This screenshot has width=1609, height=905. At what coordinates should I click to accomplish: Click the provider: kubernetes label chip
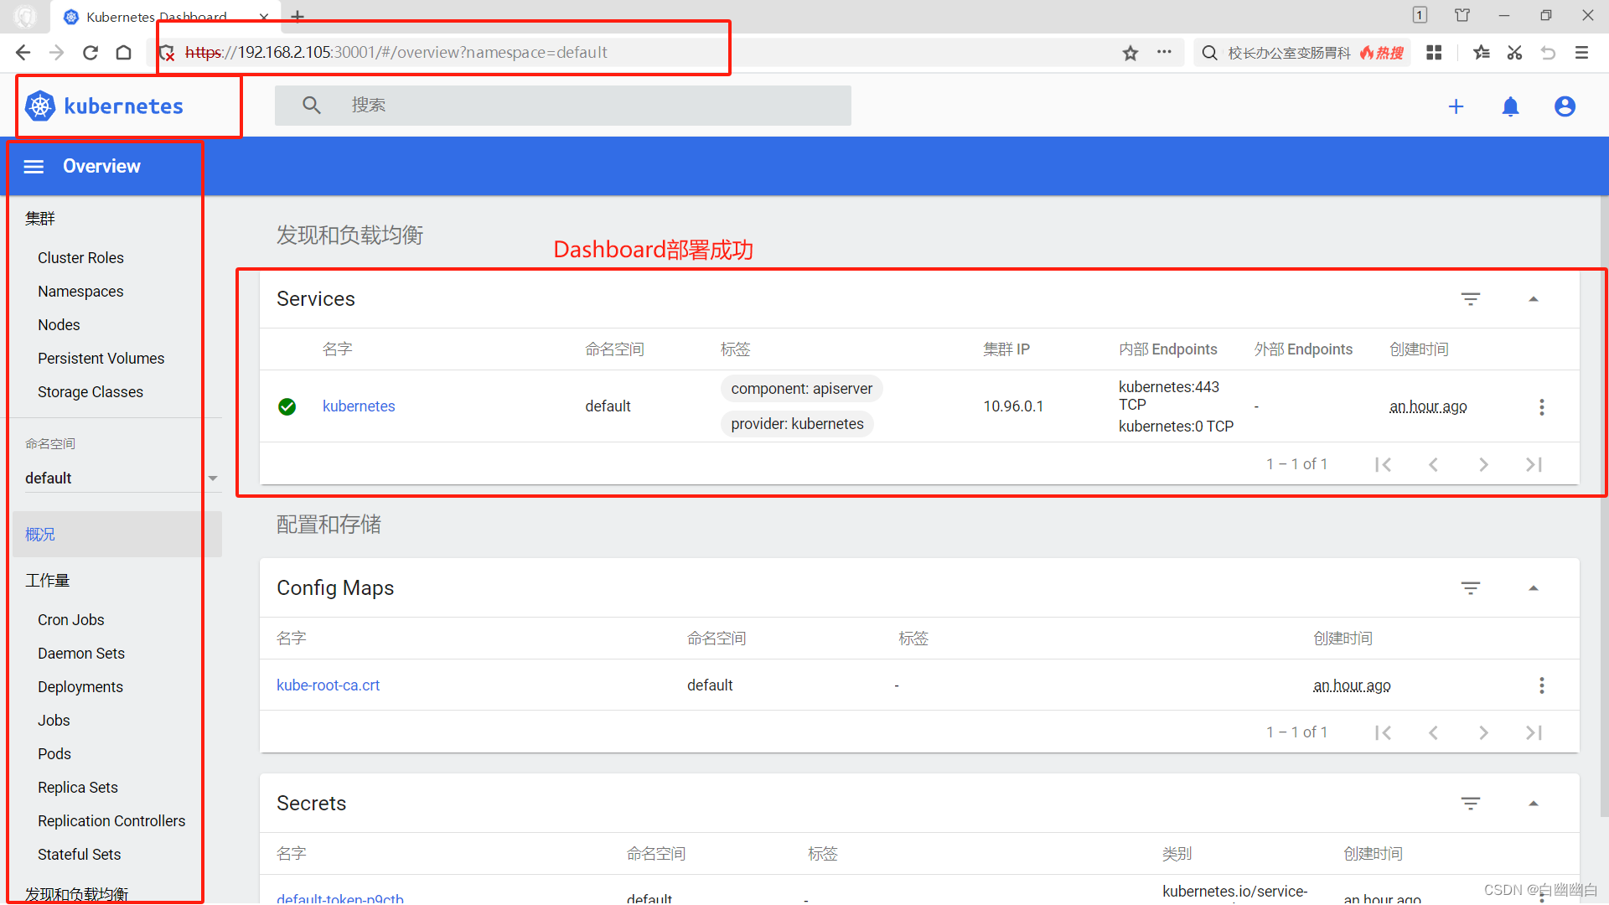tap(797, 424)
